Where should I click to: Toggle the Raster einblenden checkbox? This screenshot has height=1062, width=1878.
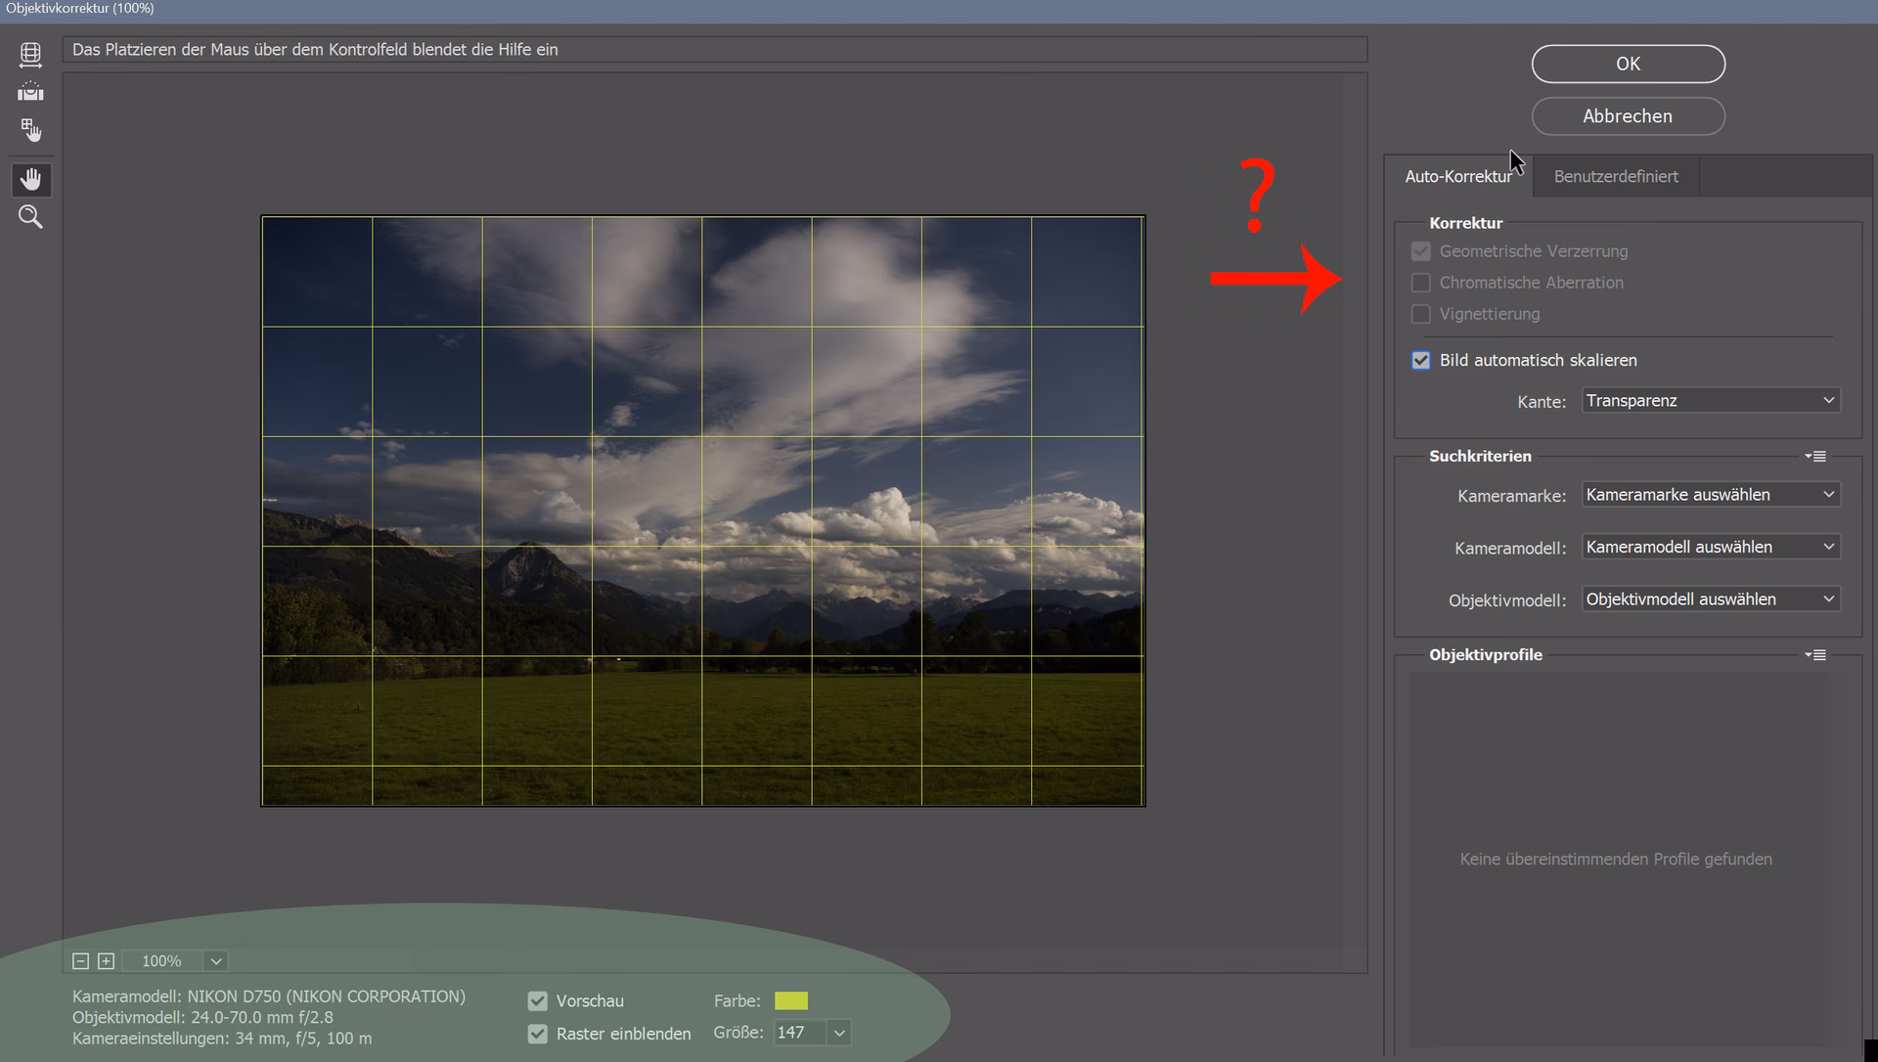tap(537, 1034)
